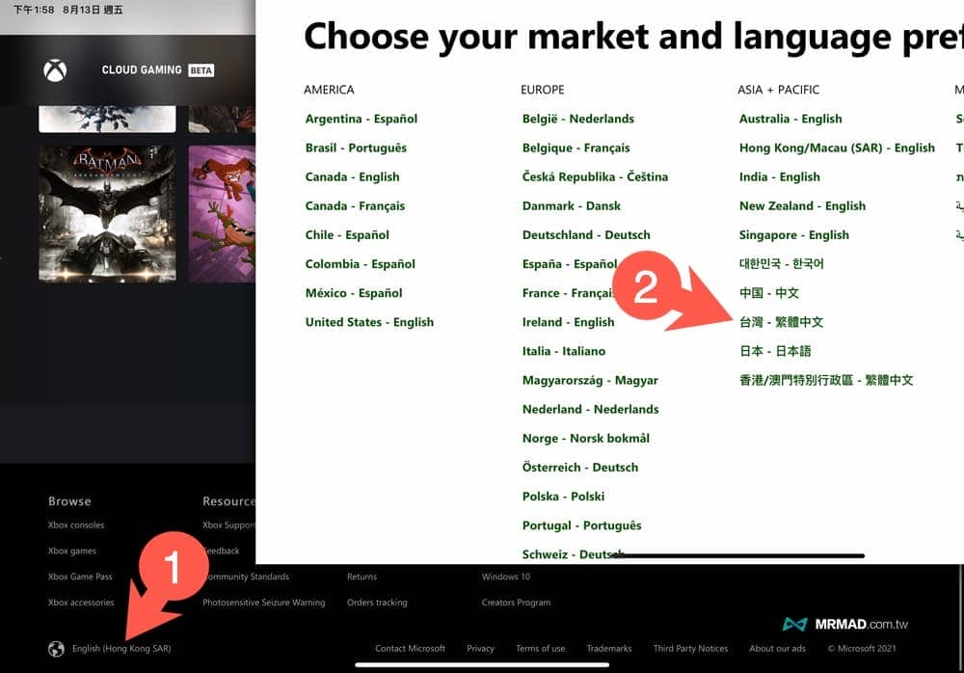
Task: Open About our ads link
Action: tap(777, 648)
